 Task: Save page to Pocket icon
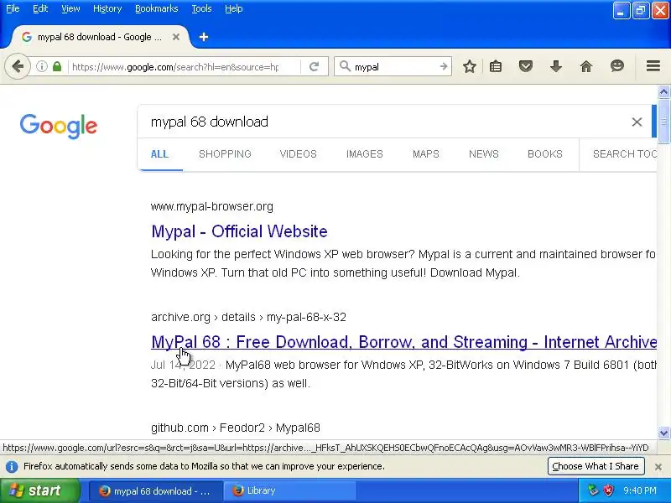click(x=526, y=66)
